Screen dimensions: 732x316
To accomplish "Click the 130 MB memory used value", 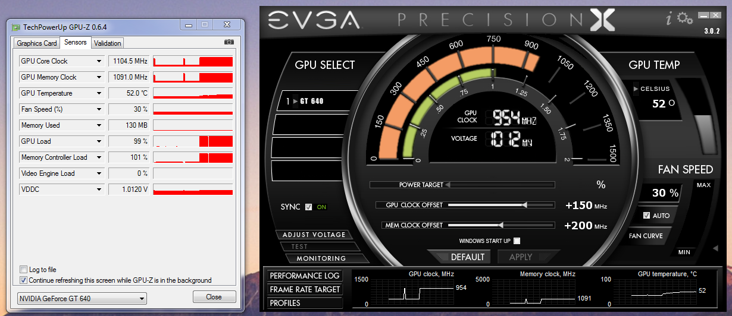I will [x=128, y=125].
